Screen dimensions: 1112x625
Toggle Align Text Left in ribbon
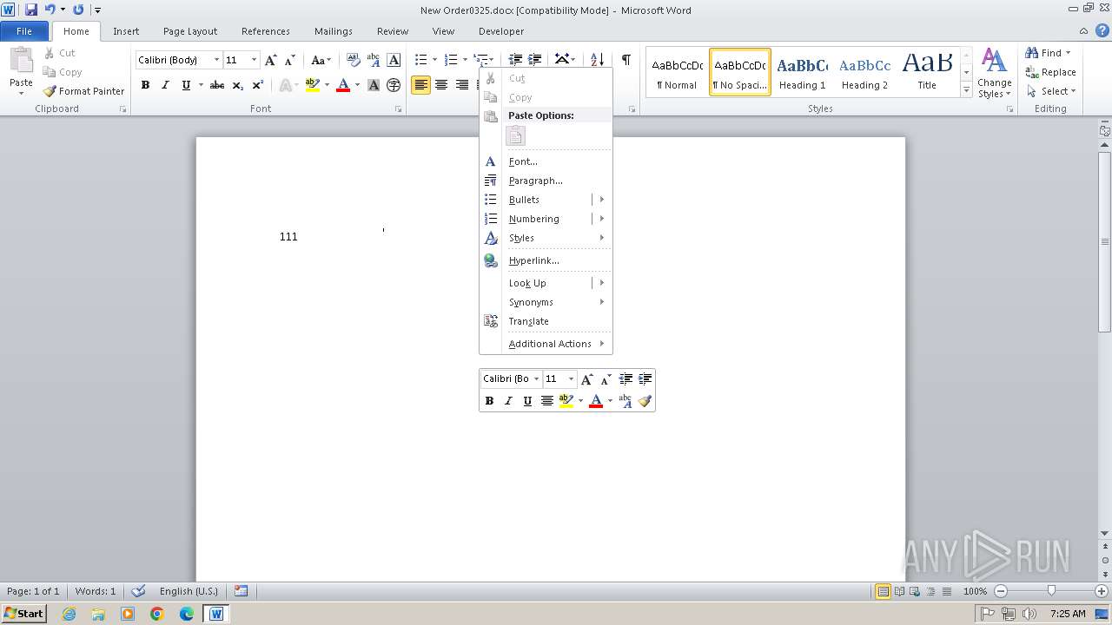point(421,85)
